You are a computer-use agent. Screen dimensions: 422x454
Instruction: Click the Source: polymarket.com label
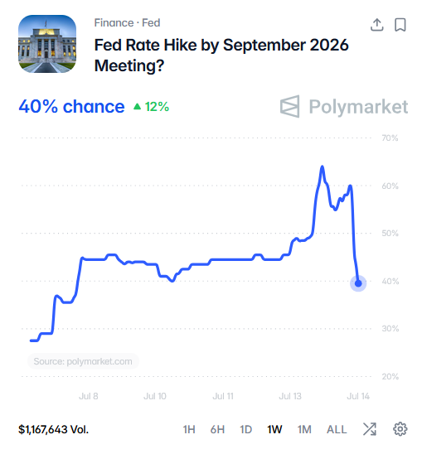[x=83, y=361]
